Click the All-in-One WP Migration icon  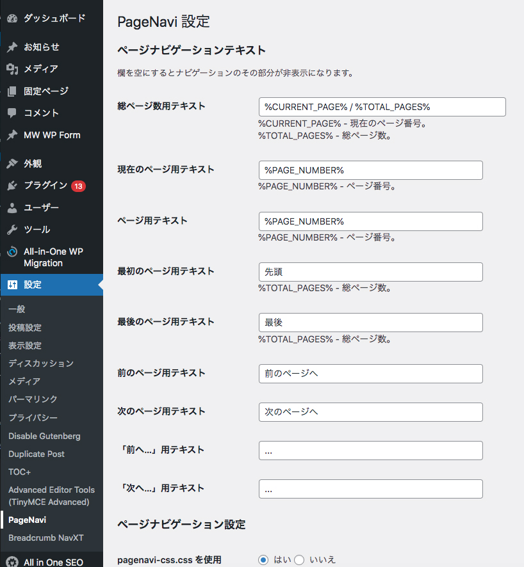[x=12, y=252]
